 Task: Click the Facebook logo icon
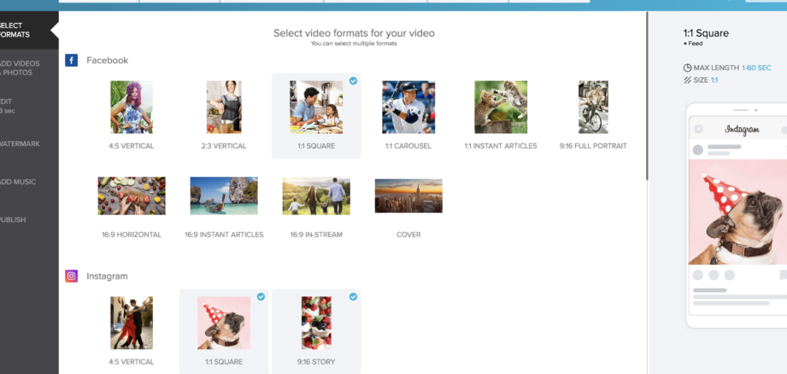pyautogui.click(x=72, y=61)
